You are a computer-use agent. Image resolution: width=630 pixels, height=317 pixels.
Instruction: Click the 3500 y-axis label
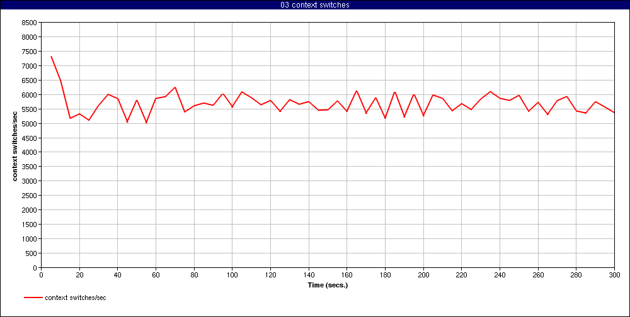pyautogui.click(x=30, y=167)
